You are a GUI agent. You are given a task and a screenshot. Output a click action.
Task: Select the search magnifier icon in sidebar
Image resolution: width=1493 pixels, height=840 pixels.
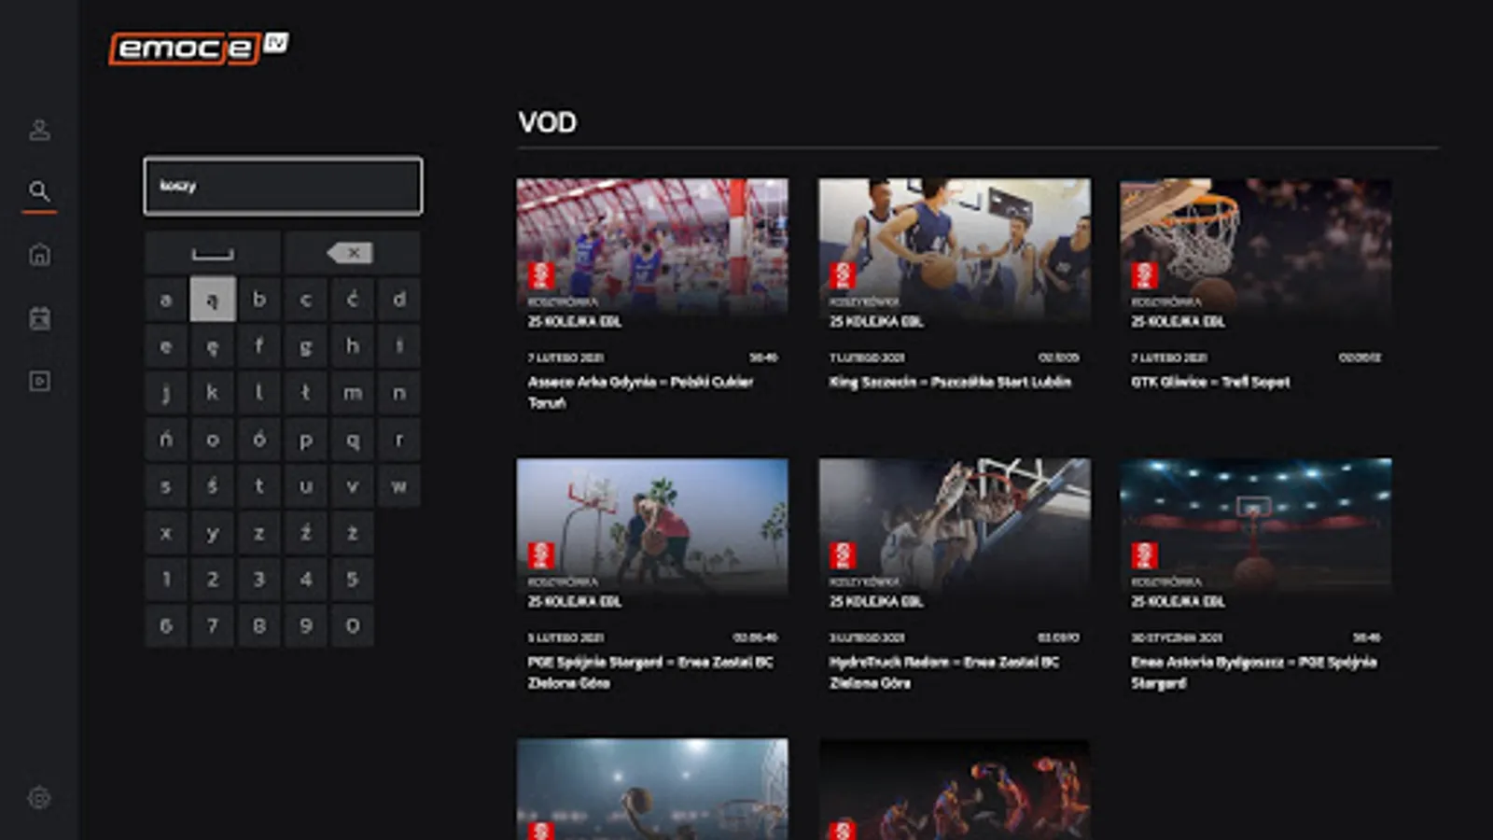point(39,191)
